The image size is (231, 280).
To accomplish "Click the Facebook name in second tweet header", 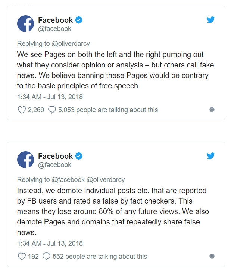I will click(x=56, y=156).
